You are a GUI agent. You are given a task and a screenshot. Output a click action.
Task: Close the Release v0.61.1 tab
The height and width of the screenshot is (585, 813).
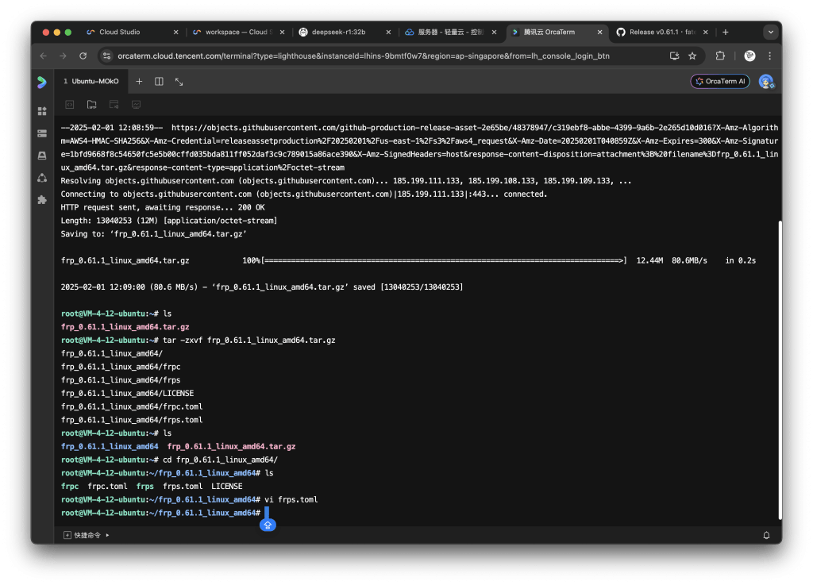[706, 32]
